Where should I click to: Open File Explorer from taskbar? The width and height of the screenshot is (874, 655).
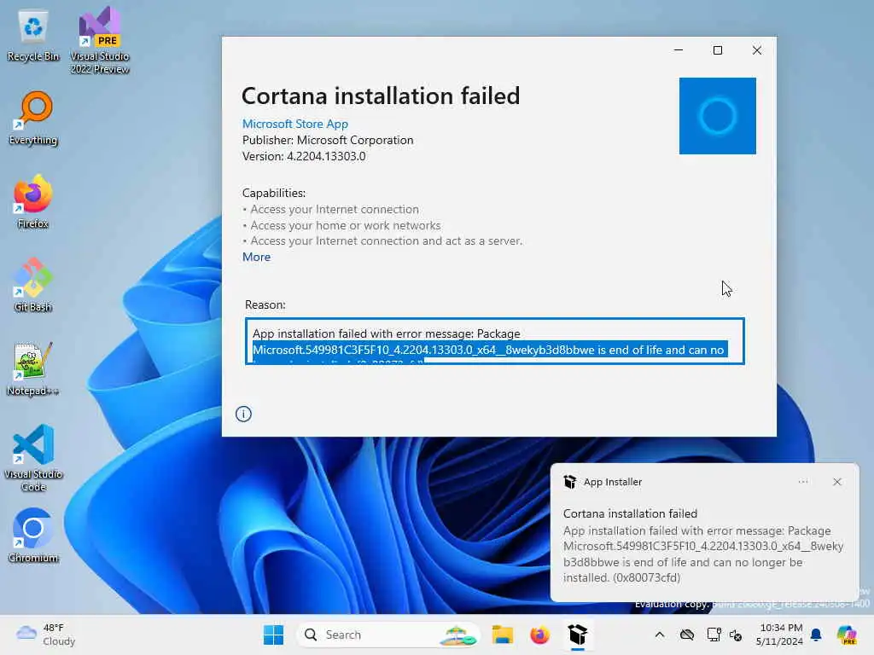502,635
